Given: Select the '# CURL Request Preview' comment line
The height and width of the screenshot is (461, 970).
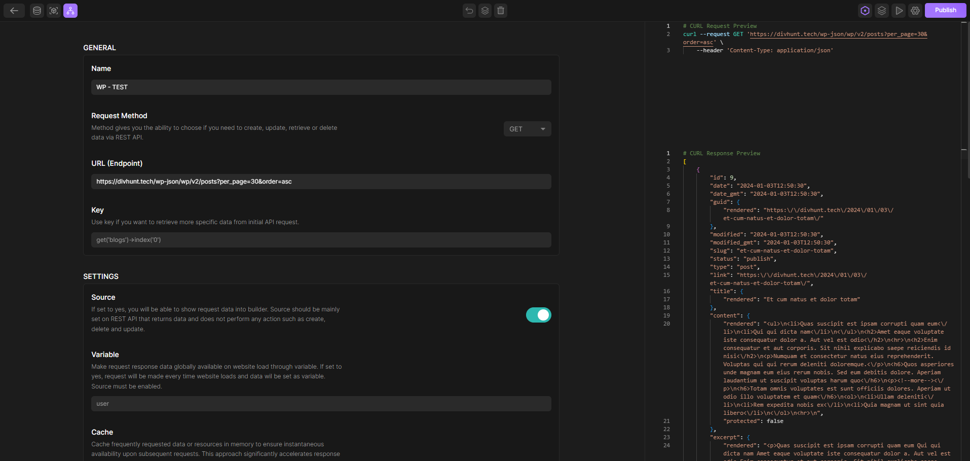Looking at the screenshot, I should tap(720, 26).
